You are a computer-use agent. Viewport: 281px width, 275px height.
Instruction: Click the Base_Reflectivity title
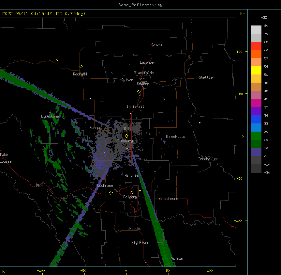coord(140,5)
